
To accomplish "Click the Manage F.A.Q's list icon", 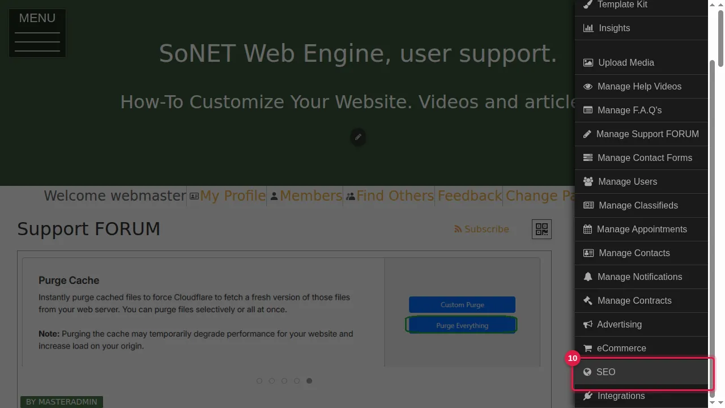I will pyautogui.click(x=588, y=110).
